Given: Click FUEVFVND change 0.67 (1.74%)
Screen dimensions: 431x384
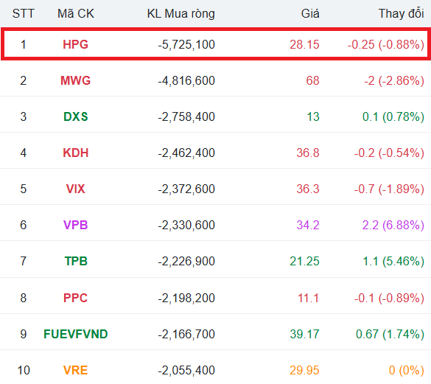Looking at the screenshot, I should point(390,334).
